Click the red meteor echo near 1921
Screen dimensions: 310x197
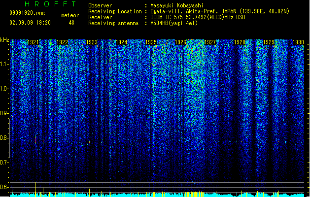(35, 139)
